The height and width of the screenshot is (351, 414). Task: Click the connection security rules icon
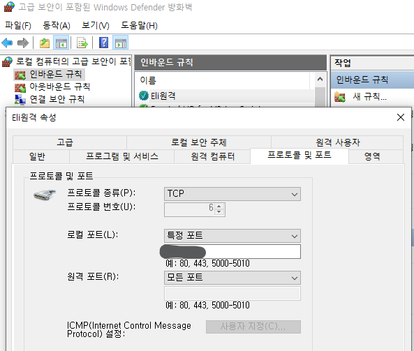(20, 100)
